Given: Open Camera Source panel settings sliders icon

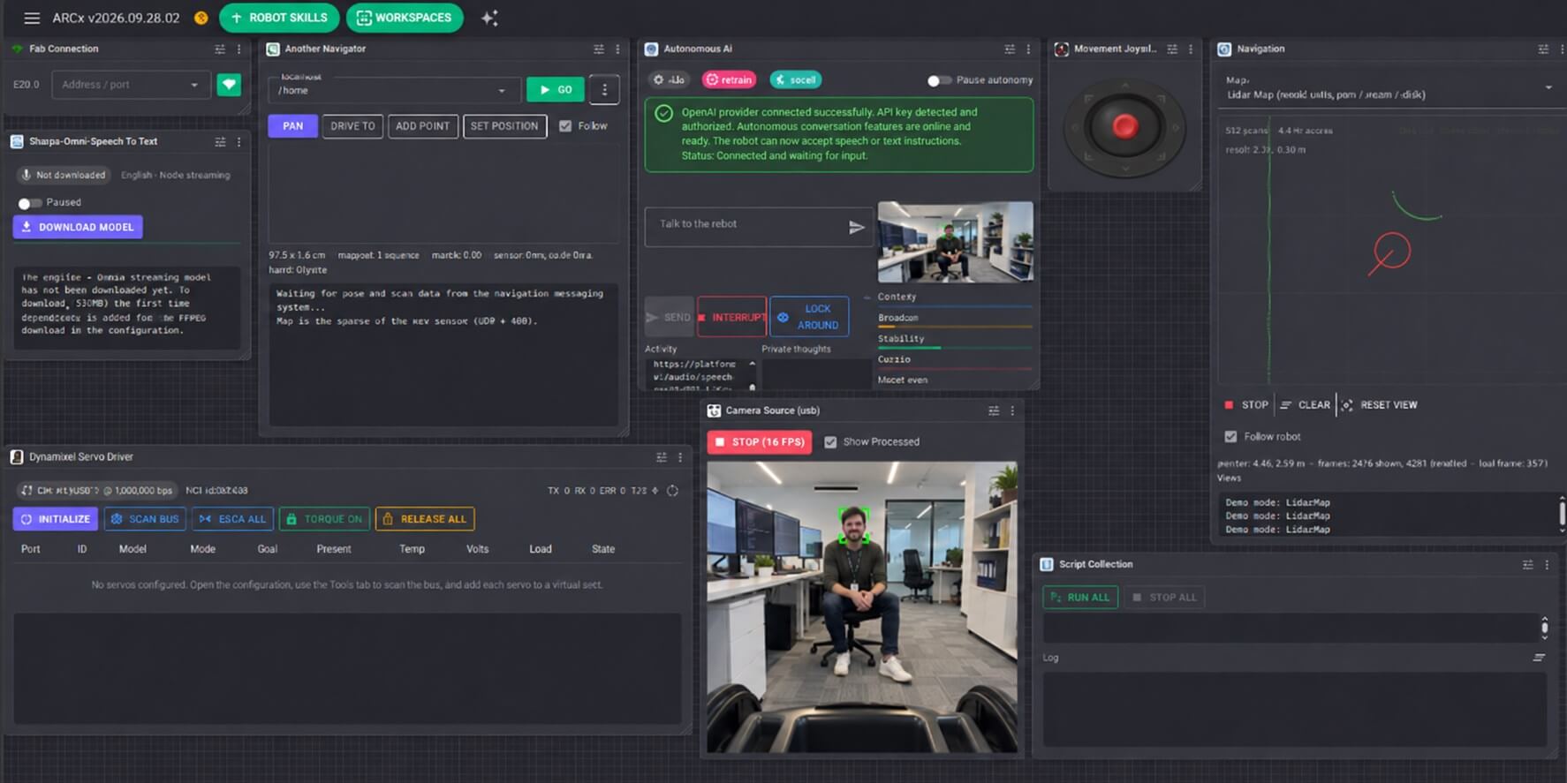Looking at the screenshot, I should click(994, 410).
